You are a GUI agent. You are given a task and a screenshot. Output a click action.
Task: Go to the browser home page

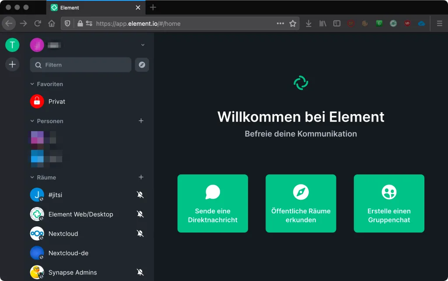pyautogui.click(x=52, y=24)
